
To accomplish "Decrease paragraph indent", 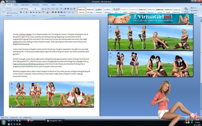I will pyautogui.click(x=65, y=9).
